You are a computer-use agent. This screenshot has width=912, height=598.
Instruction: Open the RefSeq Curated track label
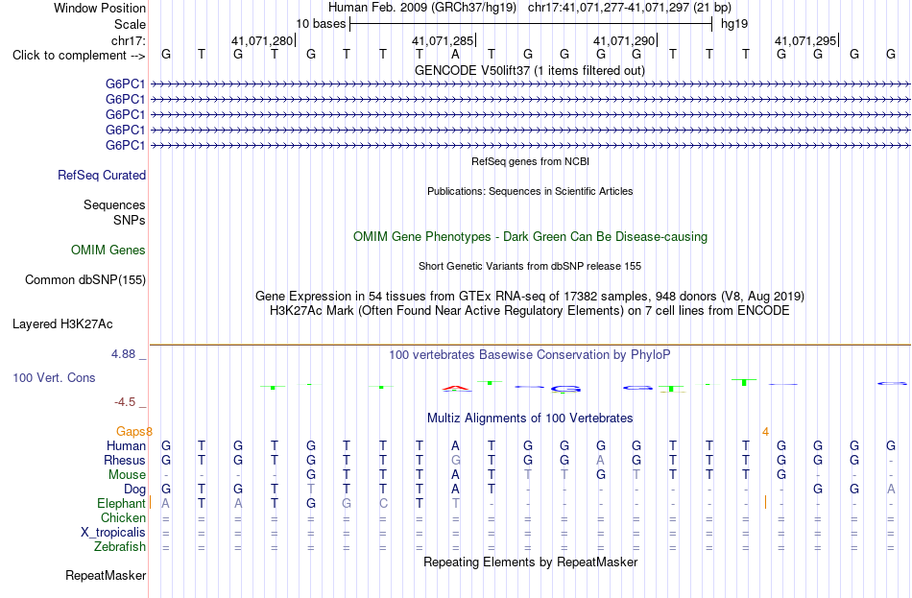(102, 175)
